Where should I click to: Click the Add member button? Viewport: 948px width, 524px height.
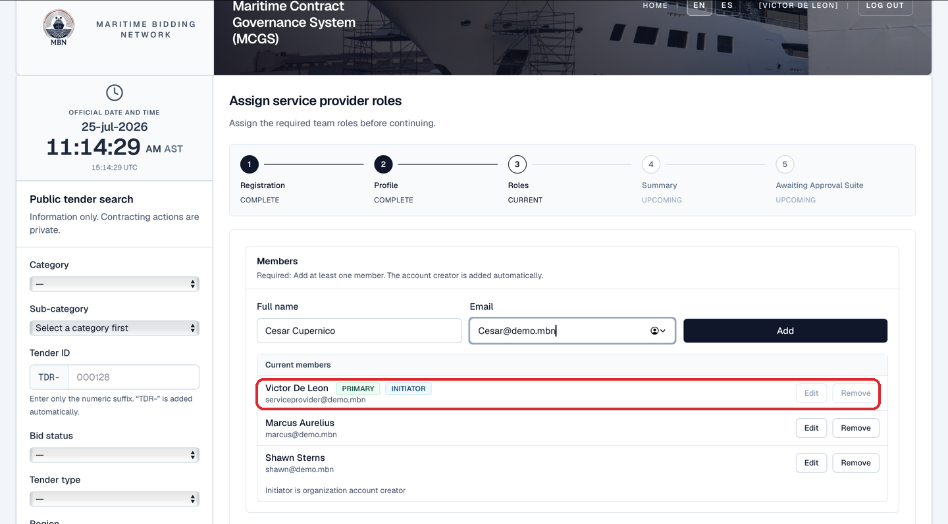coord(785,331)
